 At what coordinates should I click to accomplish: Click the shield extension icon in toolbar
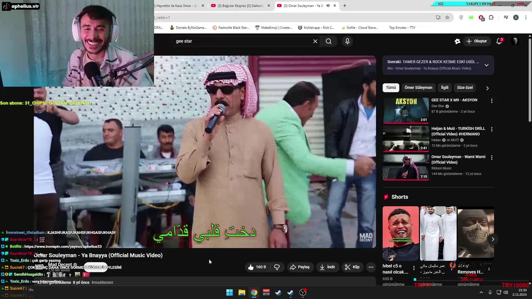click(x=461, y=17)
